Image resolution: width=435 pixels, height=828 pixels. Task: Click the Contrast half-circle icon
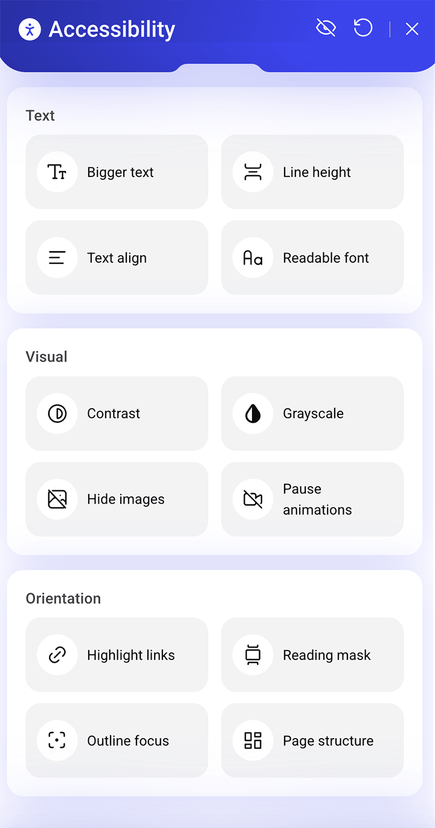coord(57,414)
